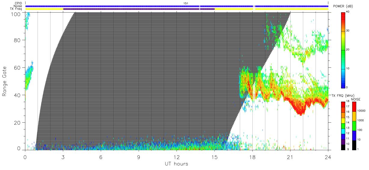Click the "Range Gate" axis title
Screen dimensions: 369x170
(x=4, y=82)
